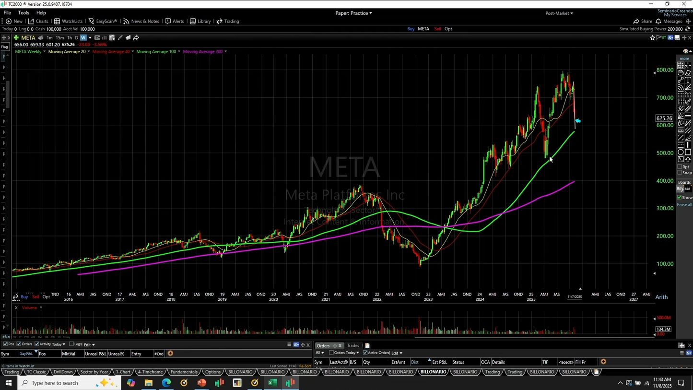
Task: Open News & Notes
Action: pyautogui.click(x=141, y=21)
